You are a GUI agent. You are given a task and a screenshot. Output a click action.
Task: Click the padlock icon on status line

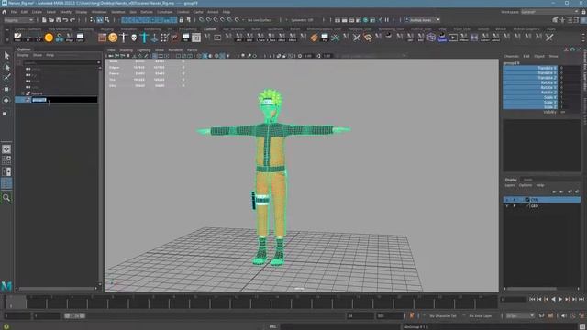tap(182, 20)
